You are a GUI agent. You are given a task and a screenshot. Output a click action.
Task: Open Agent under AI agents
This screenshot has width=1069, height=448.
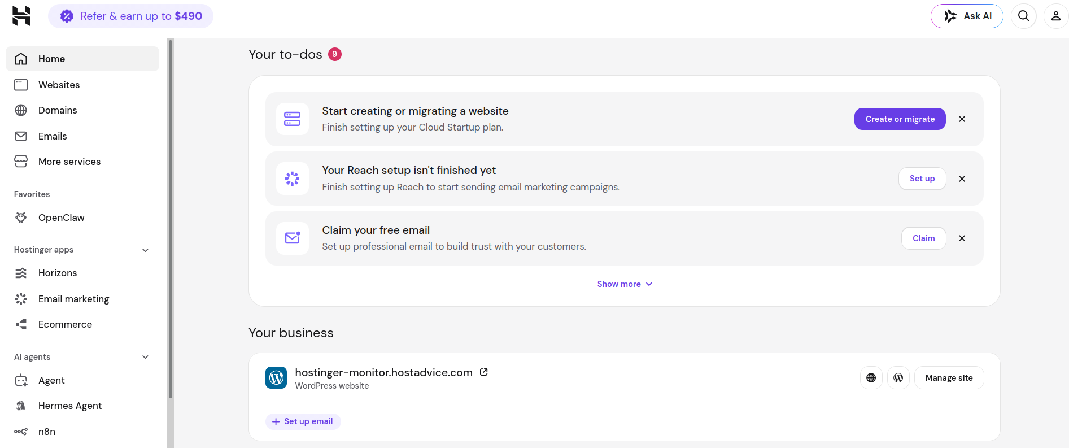tap(82, 380)
